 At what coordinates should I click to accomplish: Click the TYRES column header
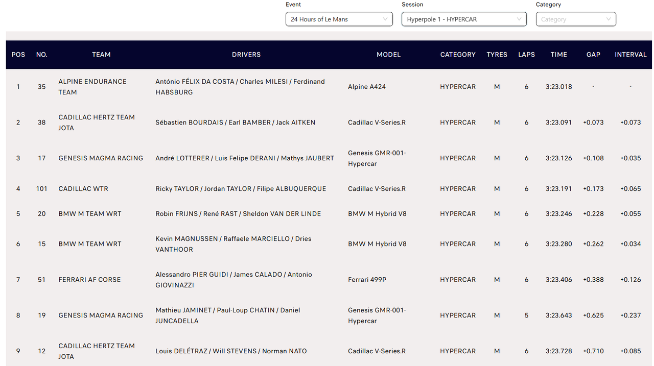tap(497, 55)
